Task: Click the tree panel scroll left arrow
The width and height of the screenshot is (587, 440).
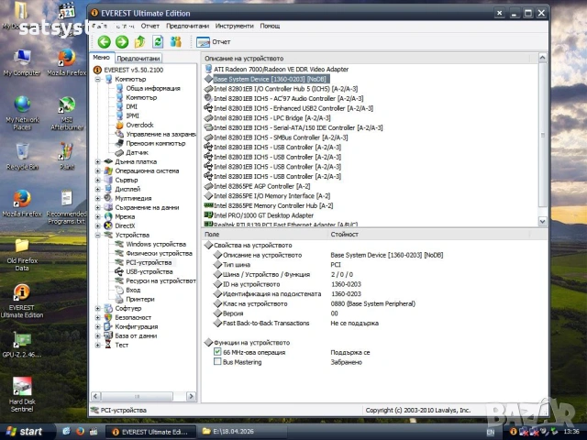Action: [x=95, y=396]
